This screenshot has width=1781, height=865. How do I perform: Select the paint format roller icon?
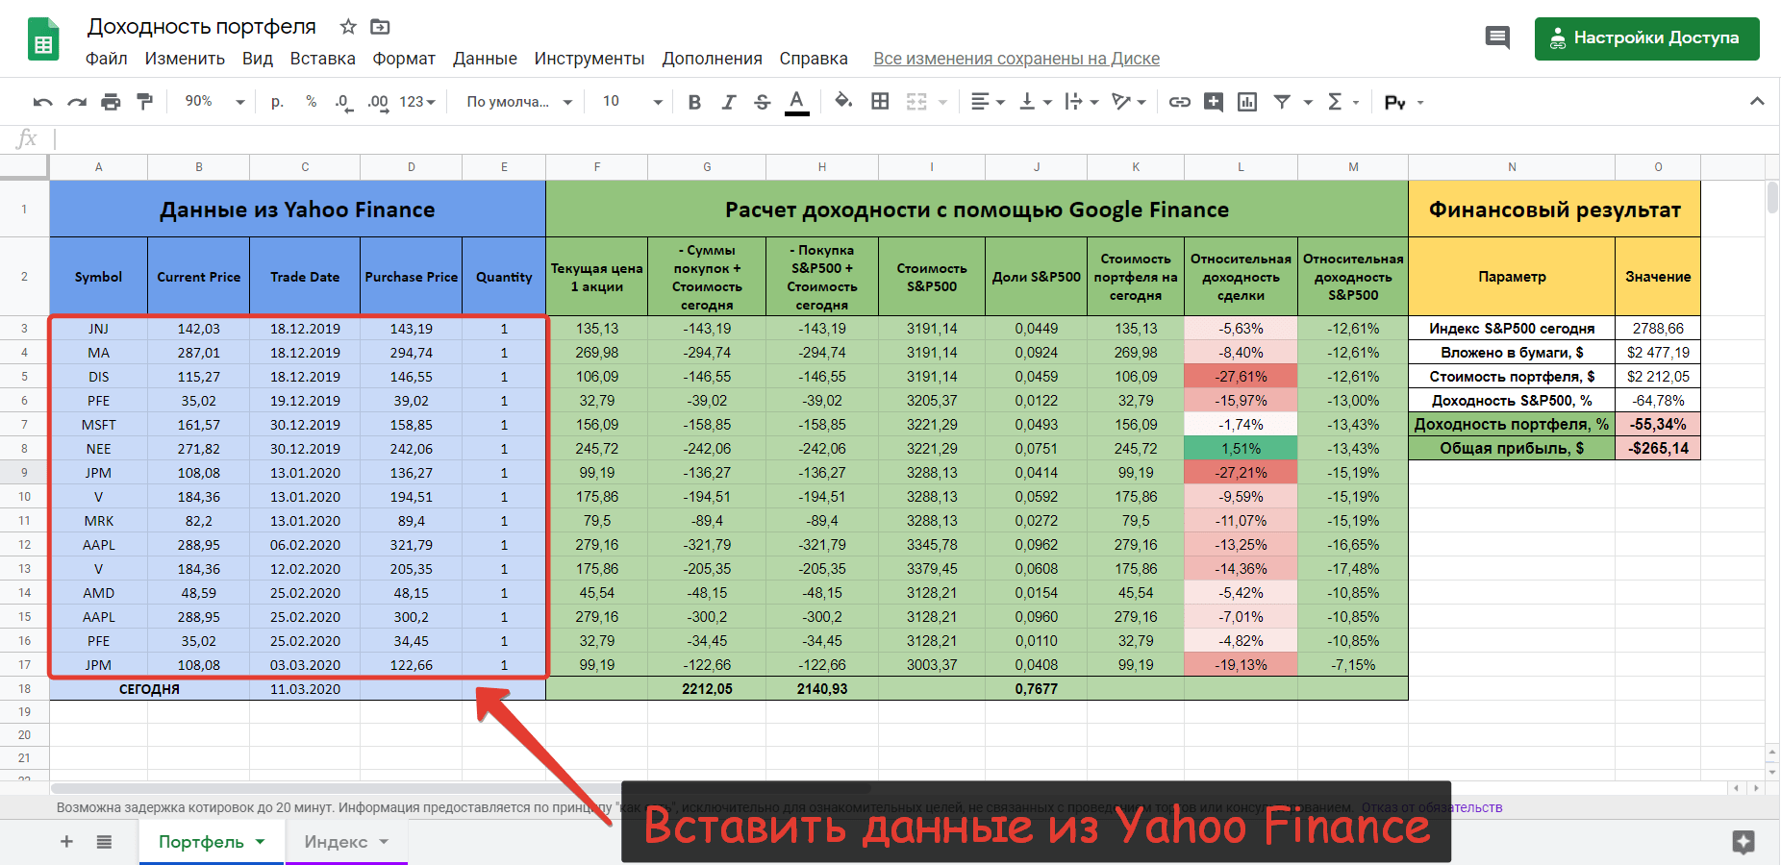coord(145,102)
